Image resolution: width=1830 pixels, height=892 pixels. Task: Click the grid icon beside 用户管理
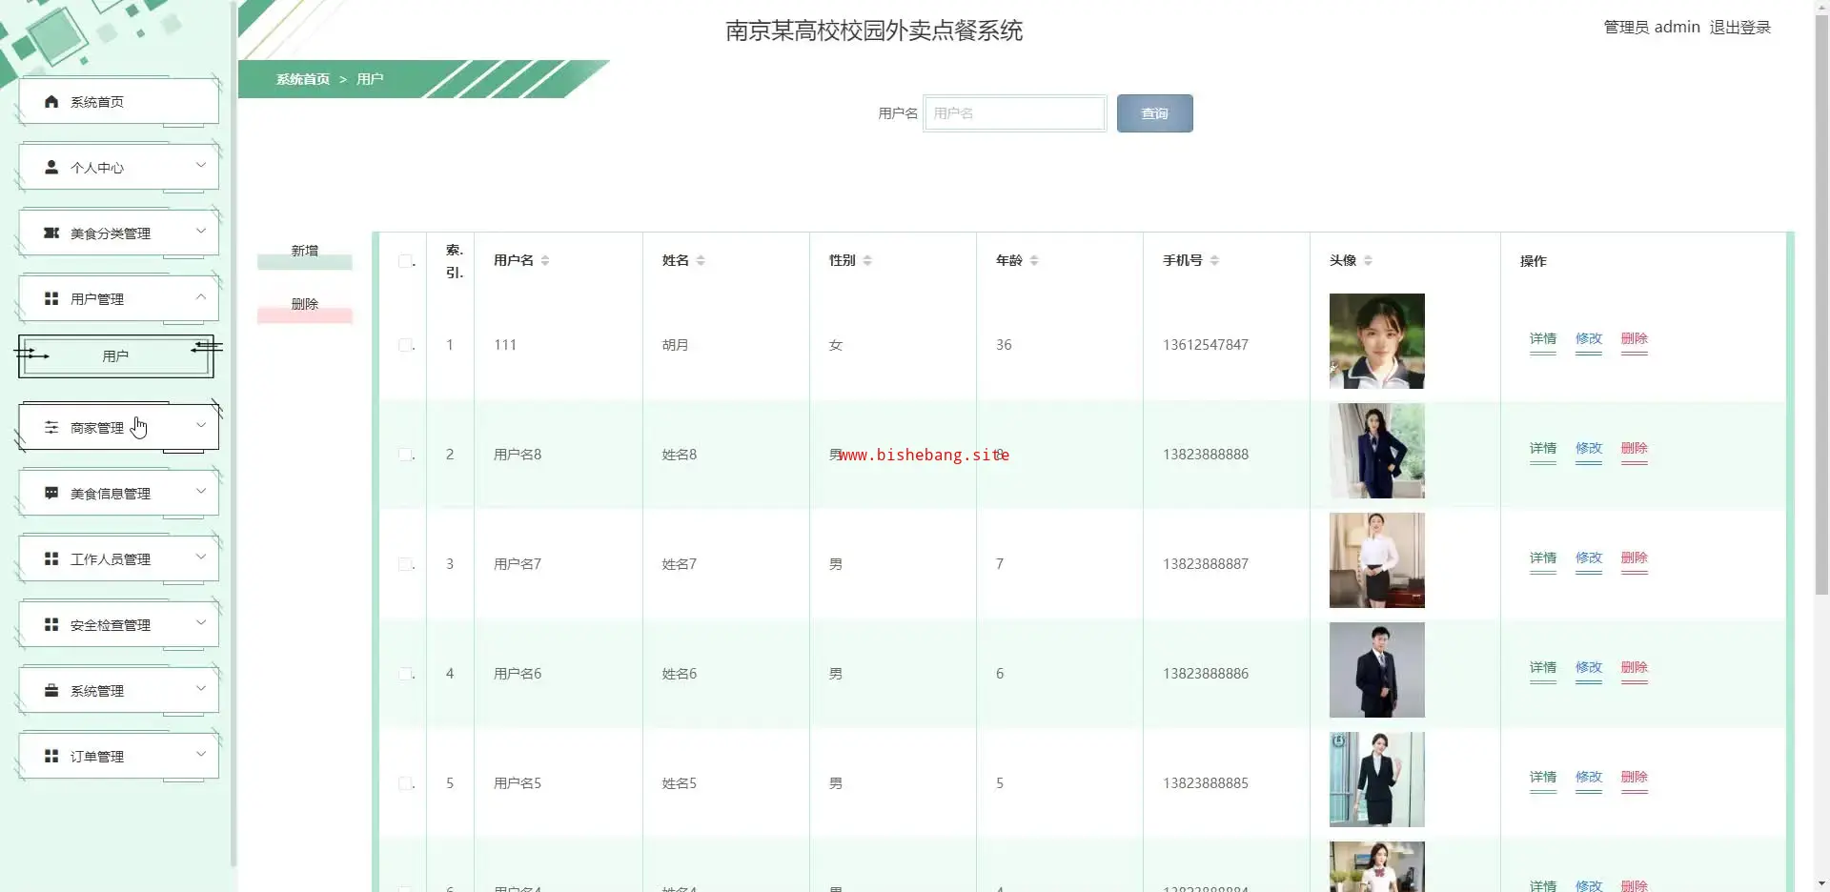[51, 298]
